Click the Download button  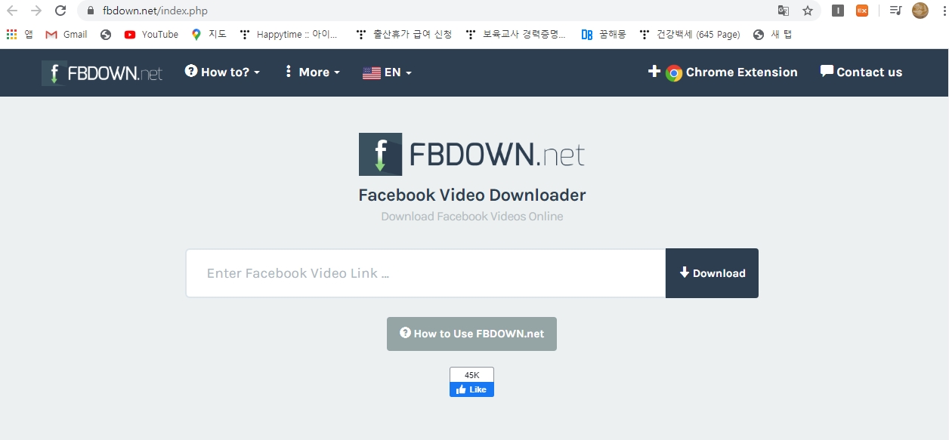coord(712,273)
